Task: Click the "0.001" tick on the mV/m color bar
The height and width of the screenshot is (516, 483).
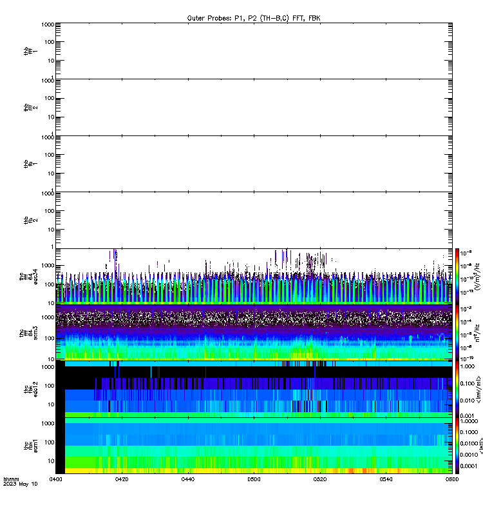Action: 468,415
